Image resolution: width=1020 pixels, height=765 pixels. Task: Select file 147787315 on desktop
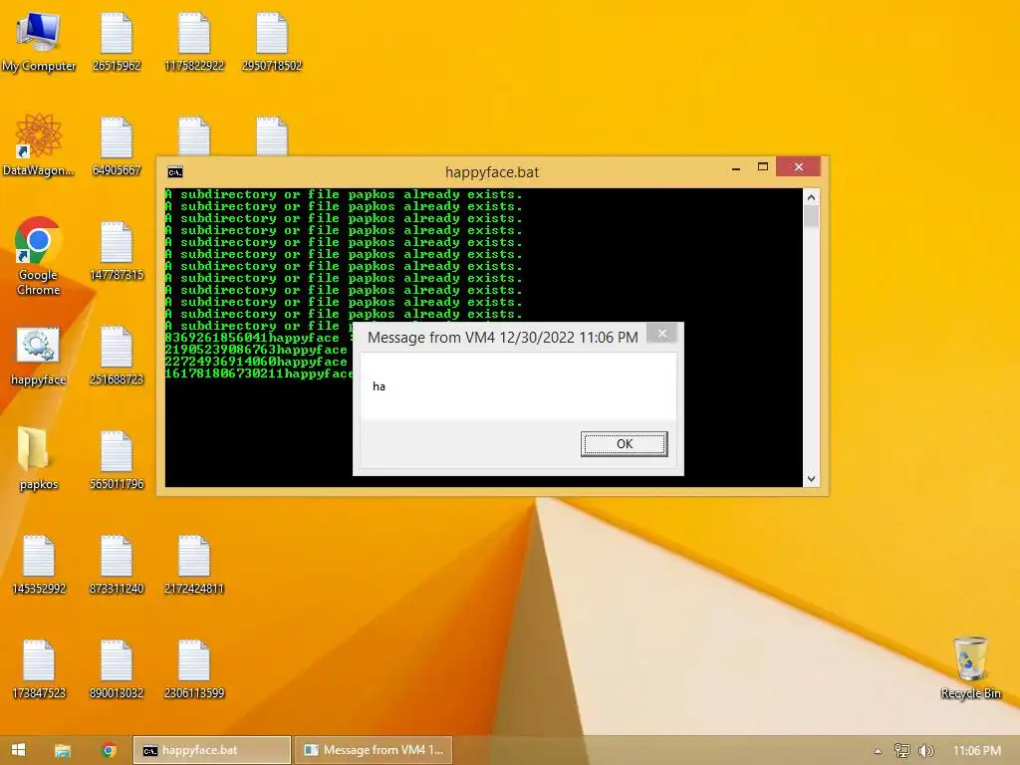tap(117, 252)
